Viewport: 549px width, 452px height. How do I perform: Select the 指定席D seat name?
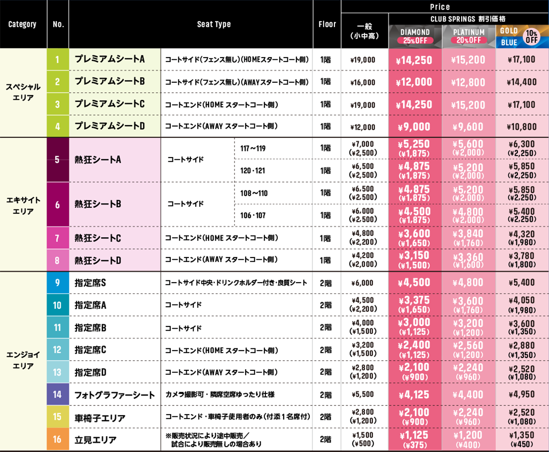click(x=90, y=373)
